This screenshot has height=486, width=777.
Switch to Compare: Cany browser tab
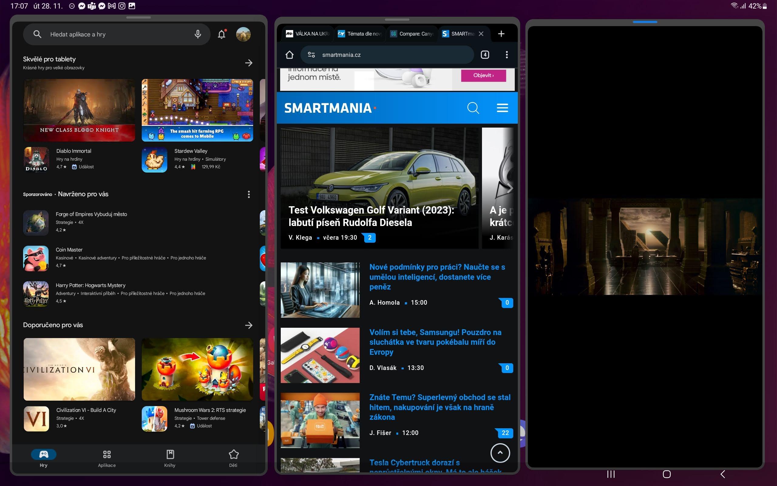tap(412, 34)
